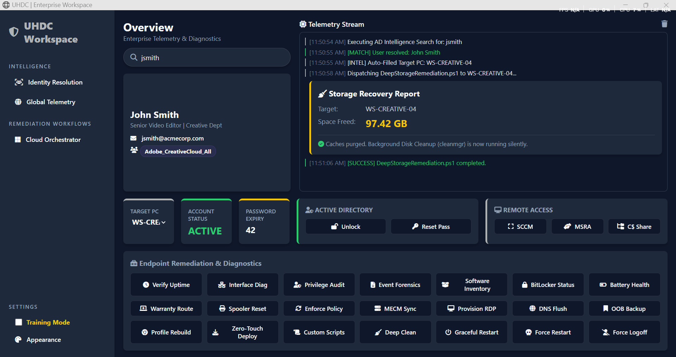This screenshot has height=357, width=676.
Task: Trigger a Force Logoff on the endpoint
Action: click(624, 332)
